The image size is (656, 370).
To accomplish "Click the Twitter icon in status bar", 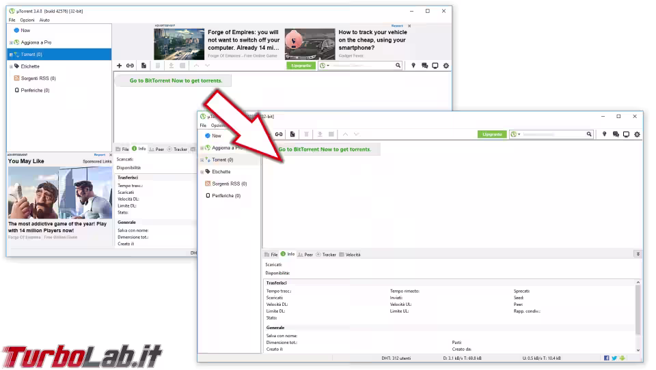I will tap(614, 358).
